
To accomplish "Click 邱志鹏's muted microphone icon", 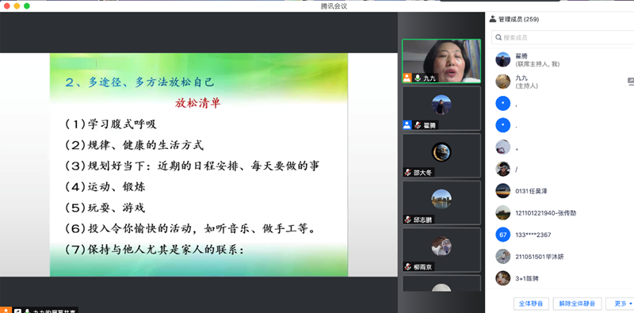I will [x=408, y=219].
